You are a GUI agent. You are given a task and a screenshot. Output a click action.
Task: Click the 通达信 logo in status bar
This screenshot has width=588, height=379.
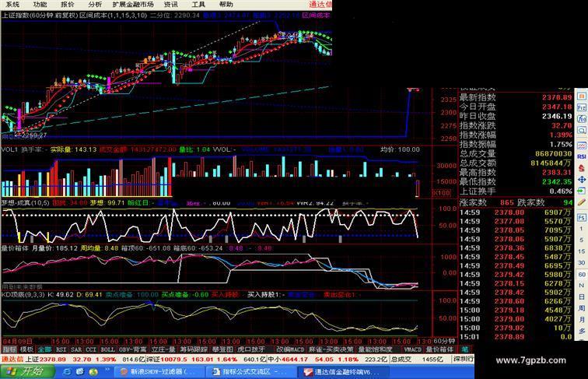[12, 359]
